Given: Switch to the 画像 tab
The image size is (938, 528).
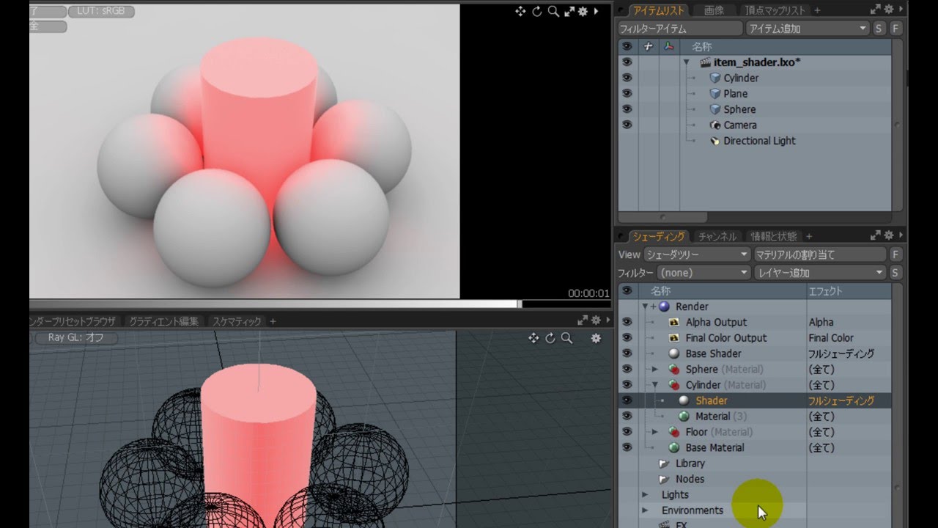Looking at the screenshot, I should 714,10.
